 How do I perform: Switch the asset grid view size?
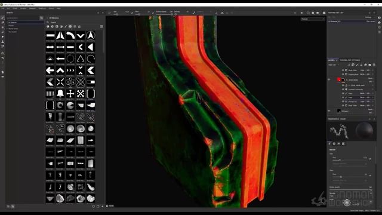[x=101, y=26]
